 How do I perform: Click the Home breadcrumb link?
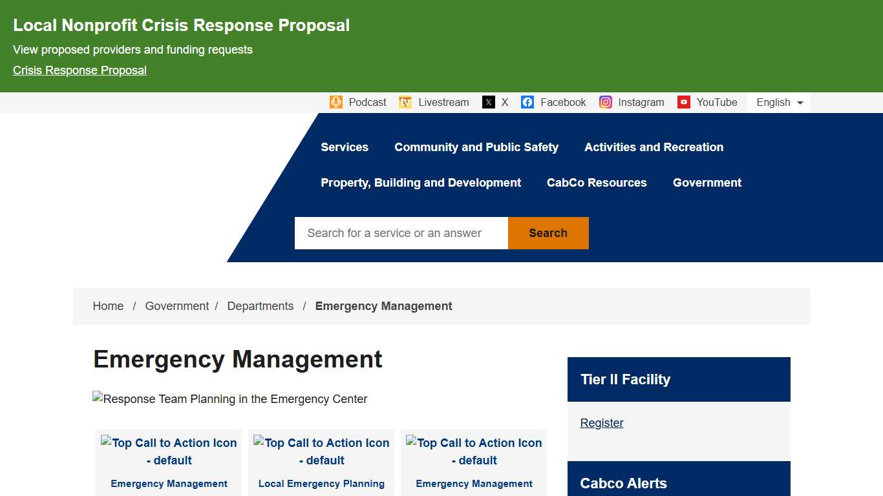click(108, 305)
